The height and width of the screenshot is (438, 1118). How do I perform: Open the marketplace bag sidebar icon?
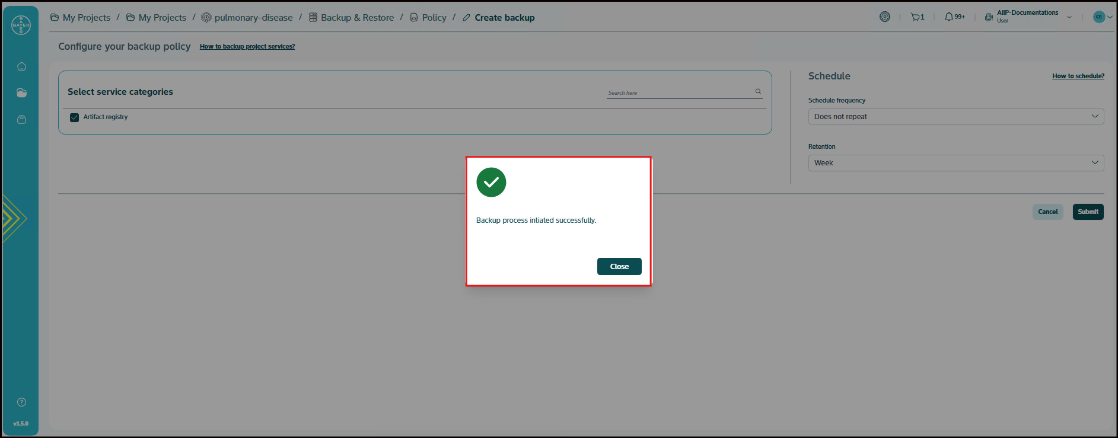pyautogui.click(x=21, y=120)
